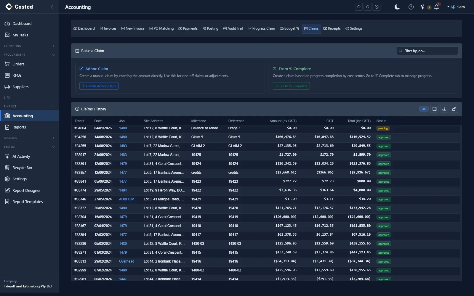Collapse the Procurement section
Viewport: 474px width, 296px height.
coord(29,55)
